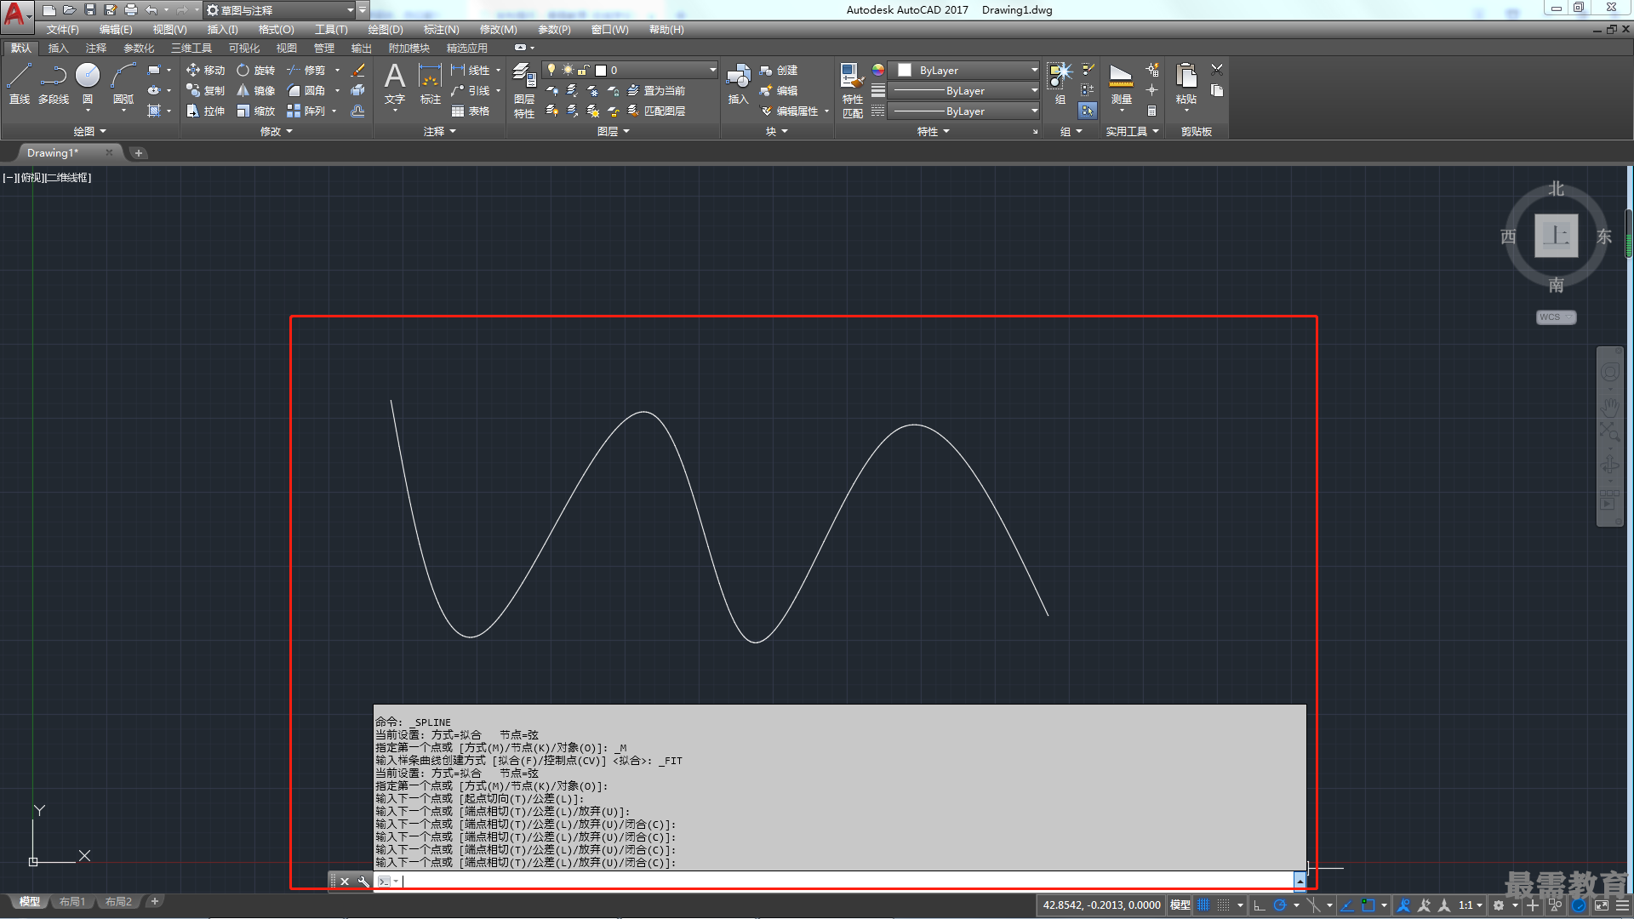Open the ByLayer lineweight dropdown
Screen dimensions: 1634x919
point(965,90)
